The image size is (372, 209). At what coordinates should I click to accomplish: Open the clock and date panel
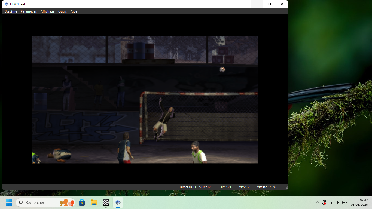pyautogui.click(x=359, y=202)
